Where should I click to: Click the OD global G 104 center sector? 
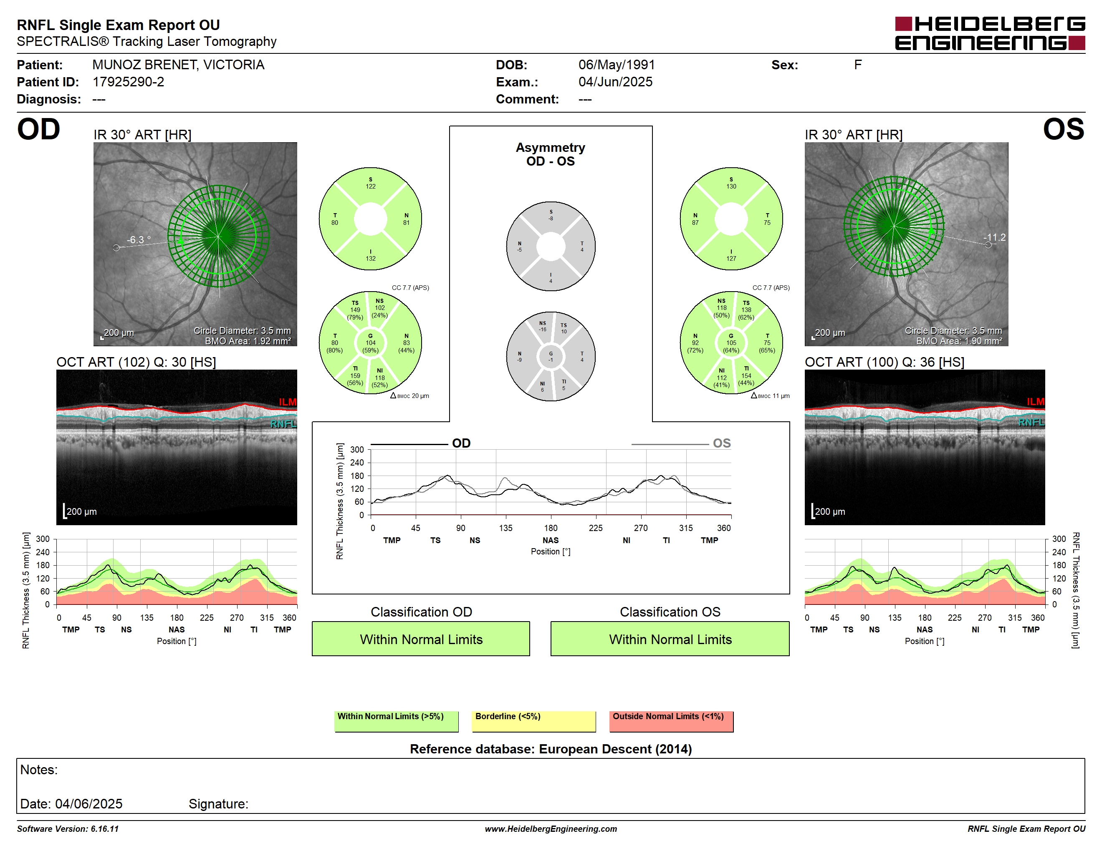point(370,343)
